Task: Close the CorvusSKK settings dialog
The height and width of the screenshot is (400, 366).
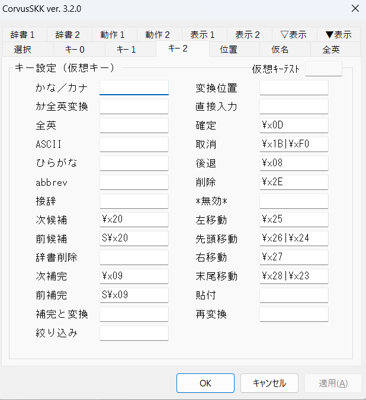Action: click(x=355, y=8)
